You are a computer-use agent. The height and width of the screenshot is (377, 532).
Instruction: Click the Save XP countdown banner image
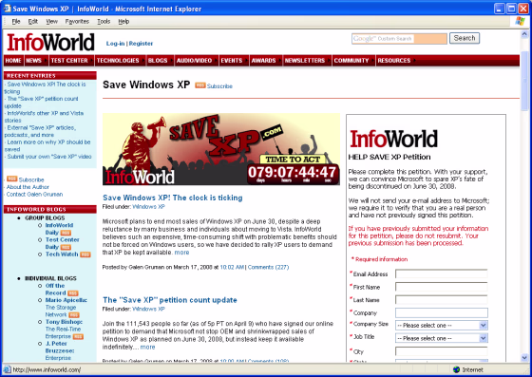point(221,149)
